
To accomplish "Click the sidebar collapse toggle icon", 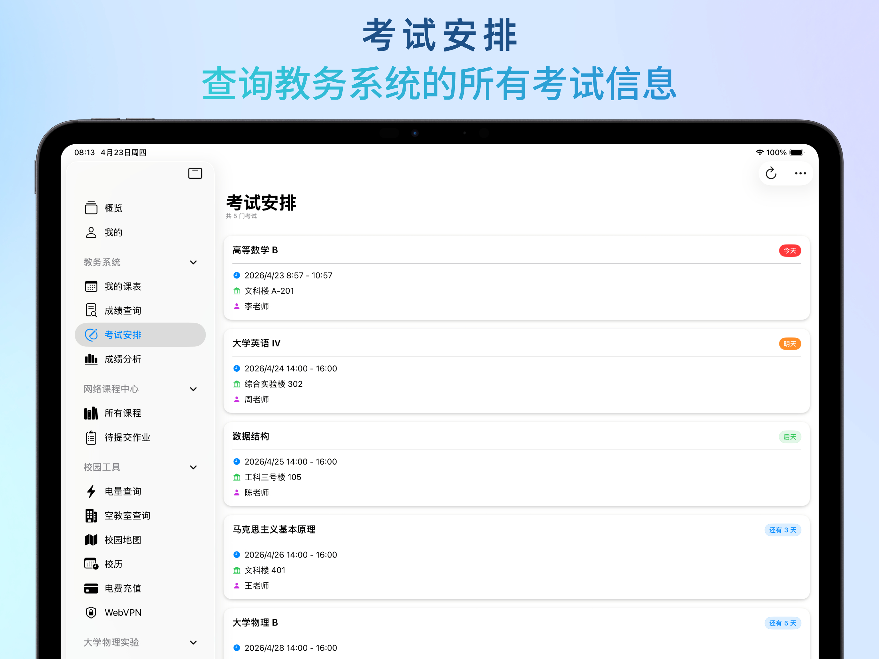I will tap(195, 174).
